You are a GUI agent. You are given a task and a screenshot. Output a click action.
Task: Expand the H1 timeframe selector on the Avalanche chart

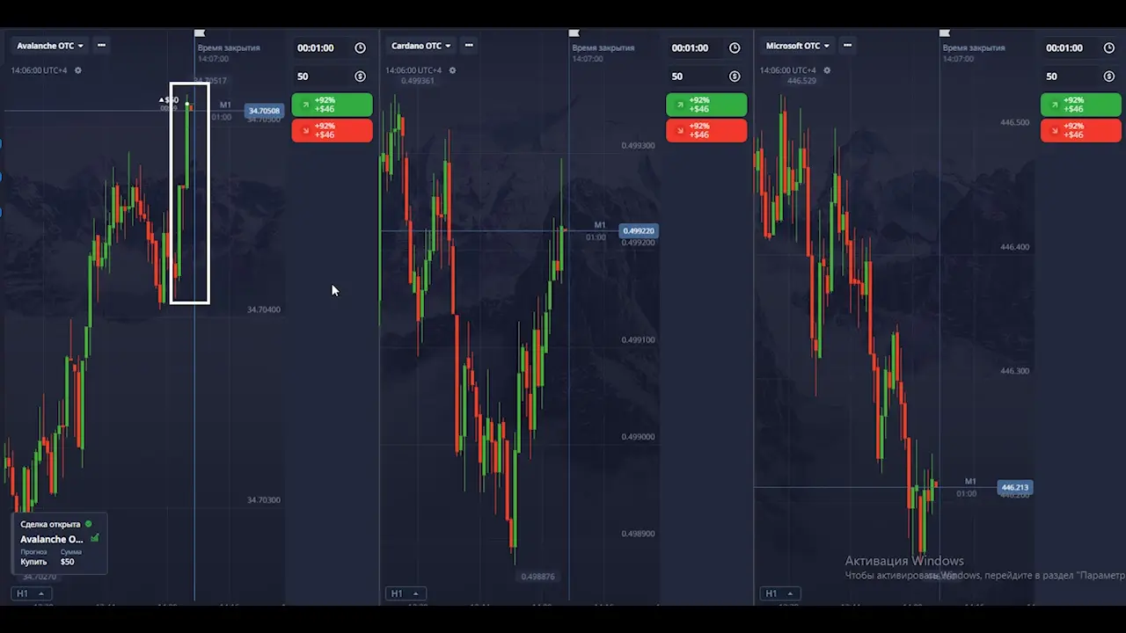click(x=31, y=593)
